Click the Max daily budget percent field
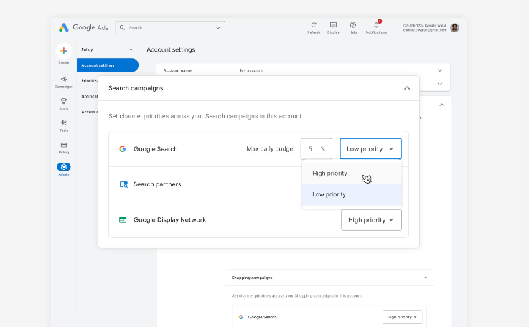 (x=316, y=148)
